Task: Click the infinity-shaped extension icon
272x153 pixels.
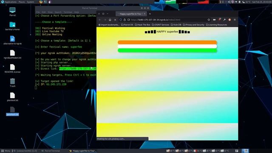Action: coord(214,20)
